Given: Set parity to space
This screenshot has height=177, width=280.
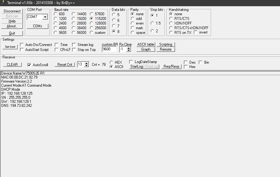Looking at the screenshot, I should point(133,33).
